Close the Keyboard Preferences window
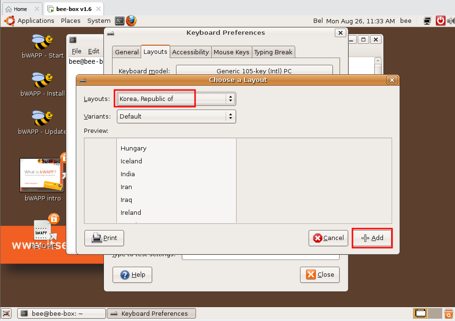 (341, 33)
